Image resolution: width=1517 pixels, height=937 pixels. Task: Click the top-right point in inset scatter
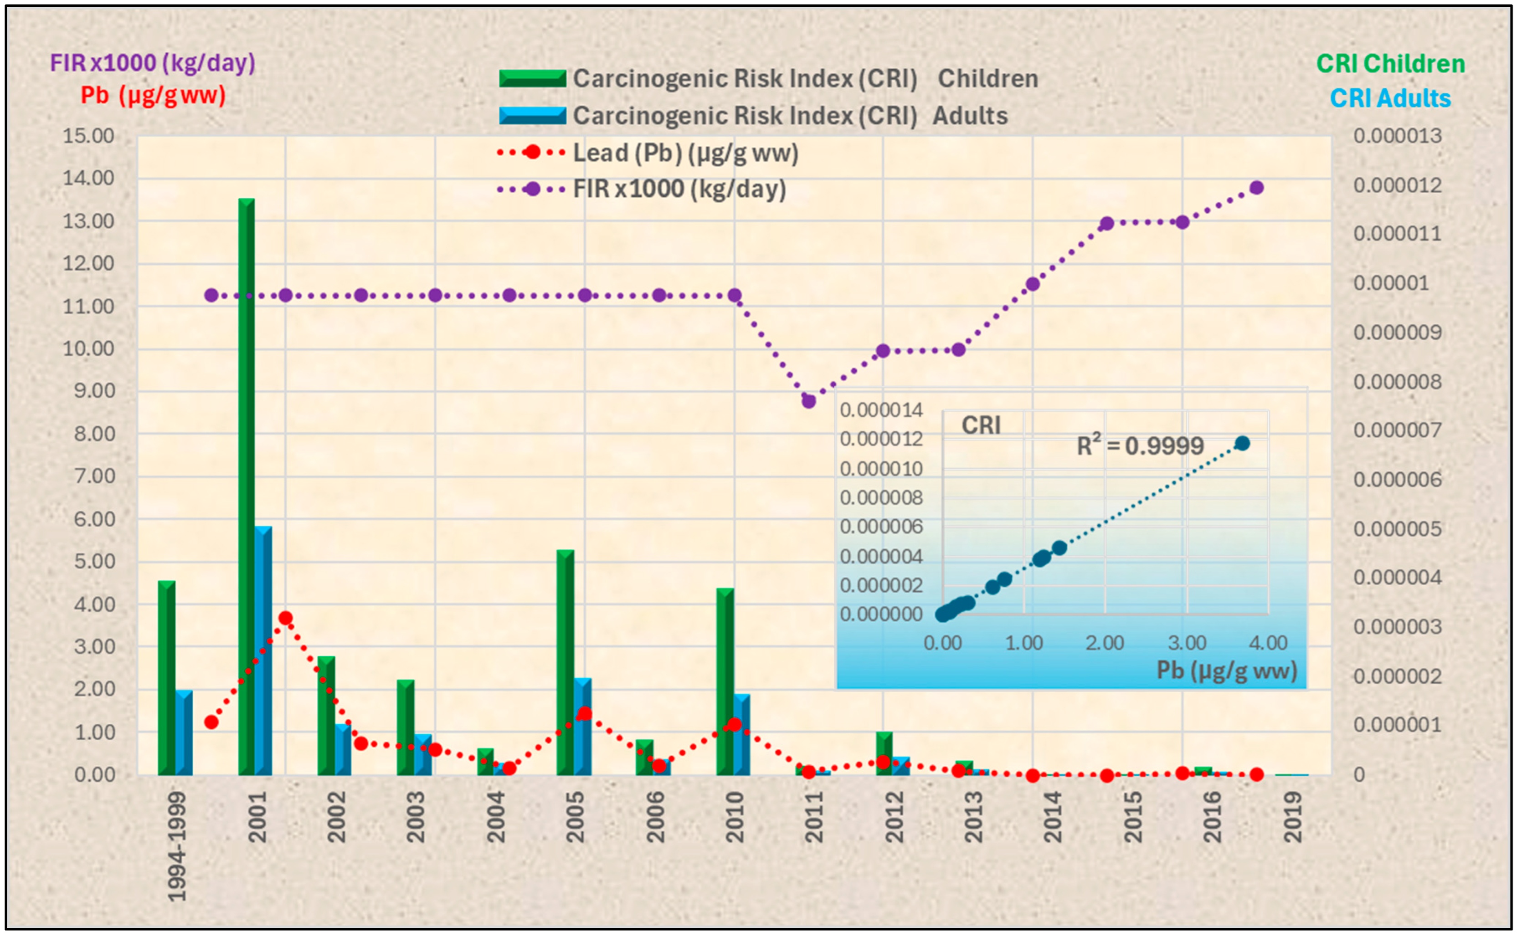pos(1242,443)
